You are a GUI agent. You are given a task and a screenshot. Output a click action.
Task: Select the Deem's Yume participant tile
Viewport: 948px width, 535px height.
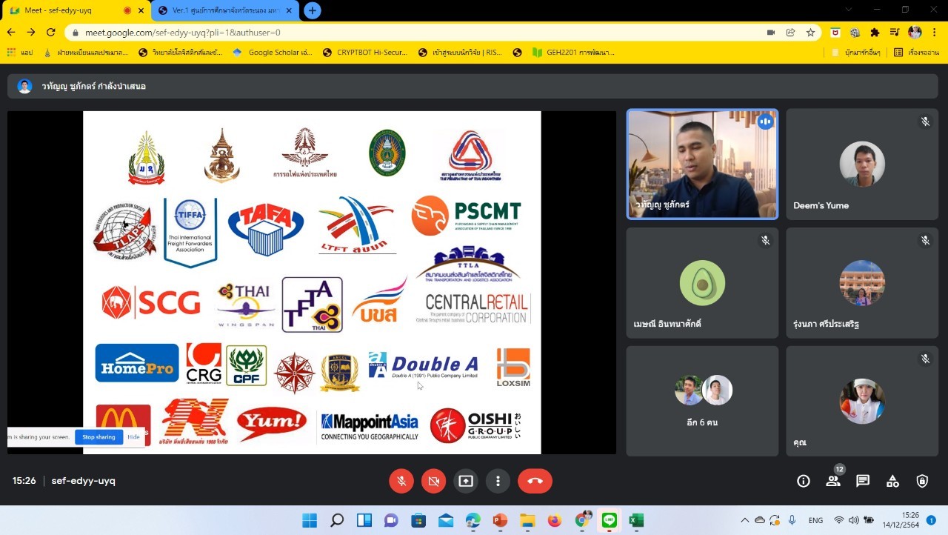tap(862, 165)
